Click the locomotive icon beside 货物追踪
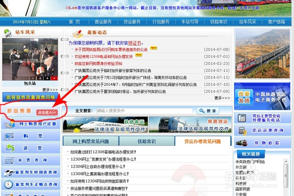 coord(242,143)
